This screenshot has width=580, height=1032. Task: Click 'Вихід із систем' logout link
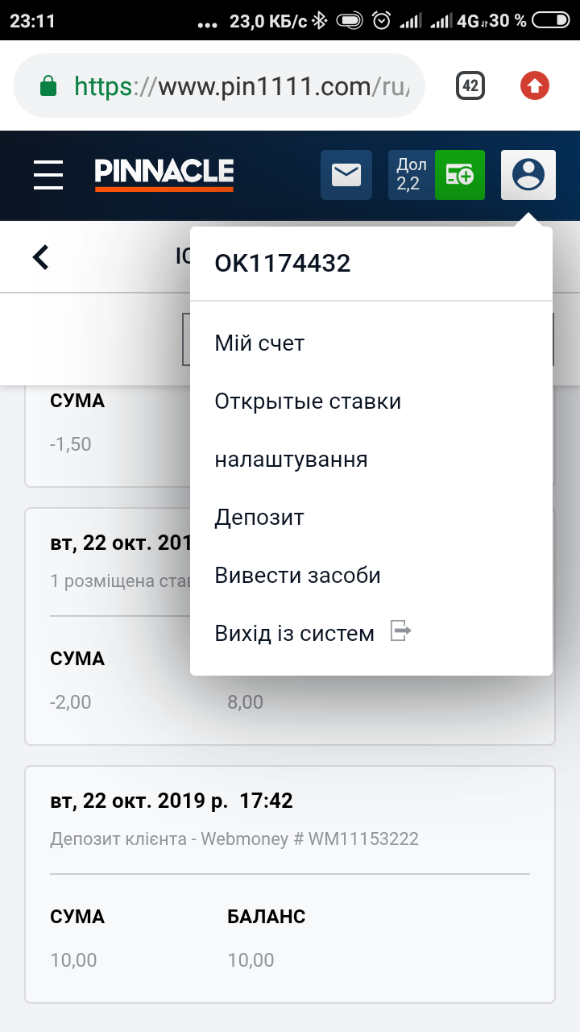295,634
